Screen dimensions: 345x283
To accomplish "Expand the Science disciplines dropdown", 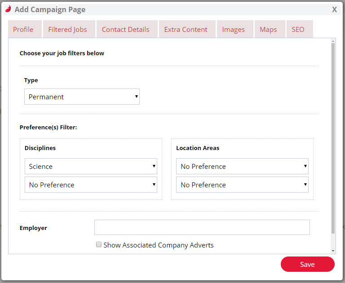I will pos(91,166).
